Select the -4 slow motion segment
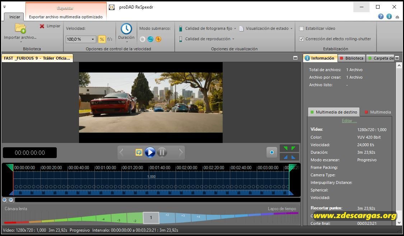 click(103, 219)
